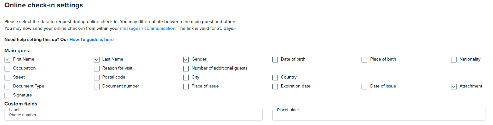Open the How-To guide is here link
This screenshot has height=125, width=493.
[x=92, y=39]
